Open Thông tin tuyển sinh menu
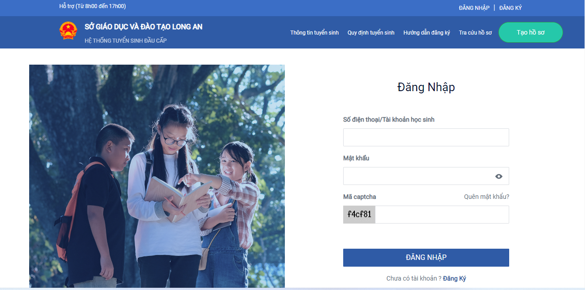 pyautogui.click(x=314, y=33)
